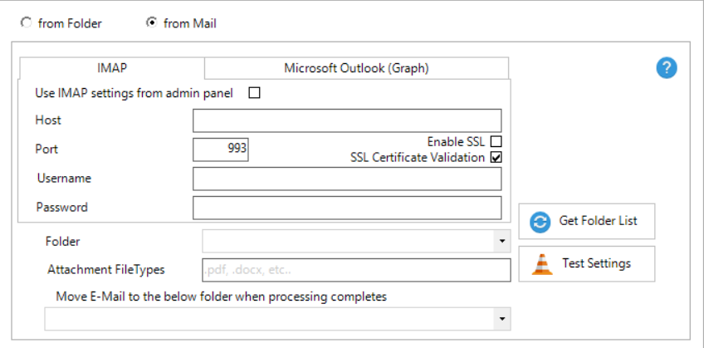Screen dimensions: 704x348
Task: Expand the Folder dropdown arrow
Action: click(x=502, y=242)
